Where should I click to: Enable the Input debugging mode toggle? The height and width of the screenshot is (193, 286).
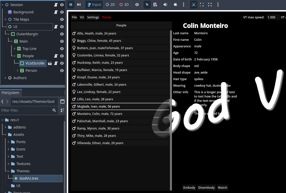(x=94, y=5)
